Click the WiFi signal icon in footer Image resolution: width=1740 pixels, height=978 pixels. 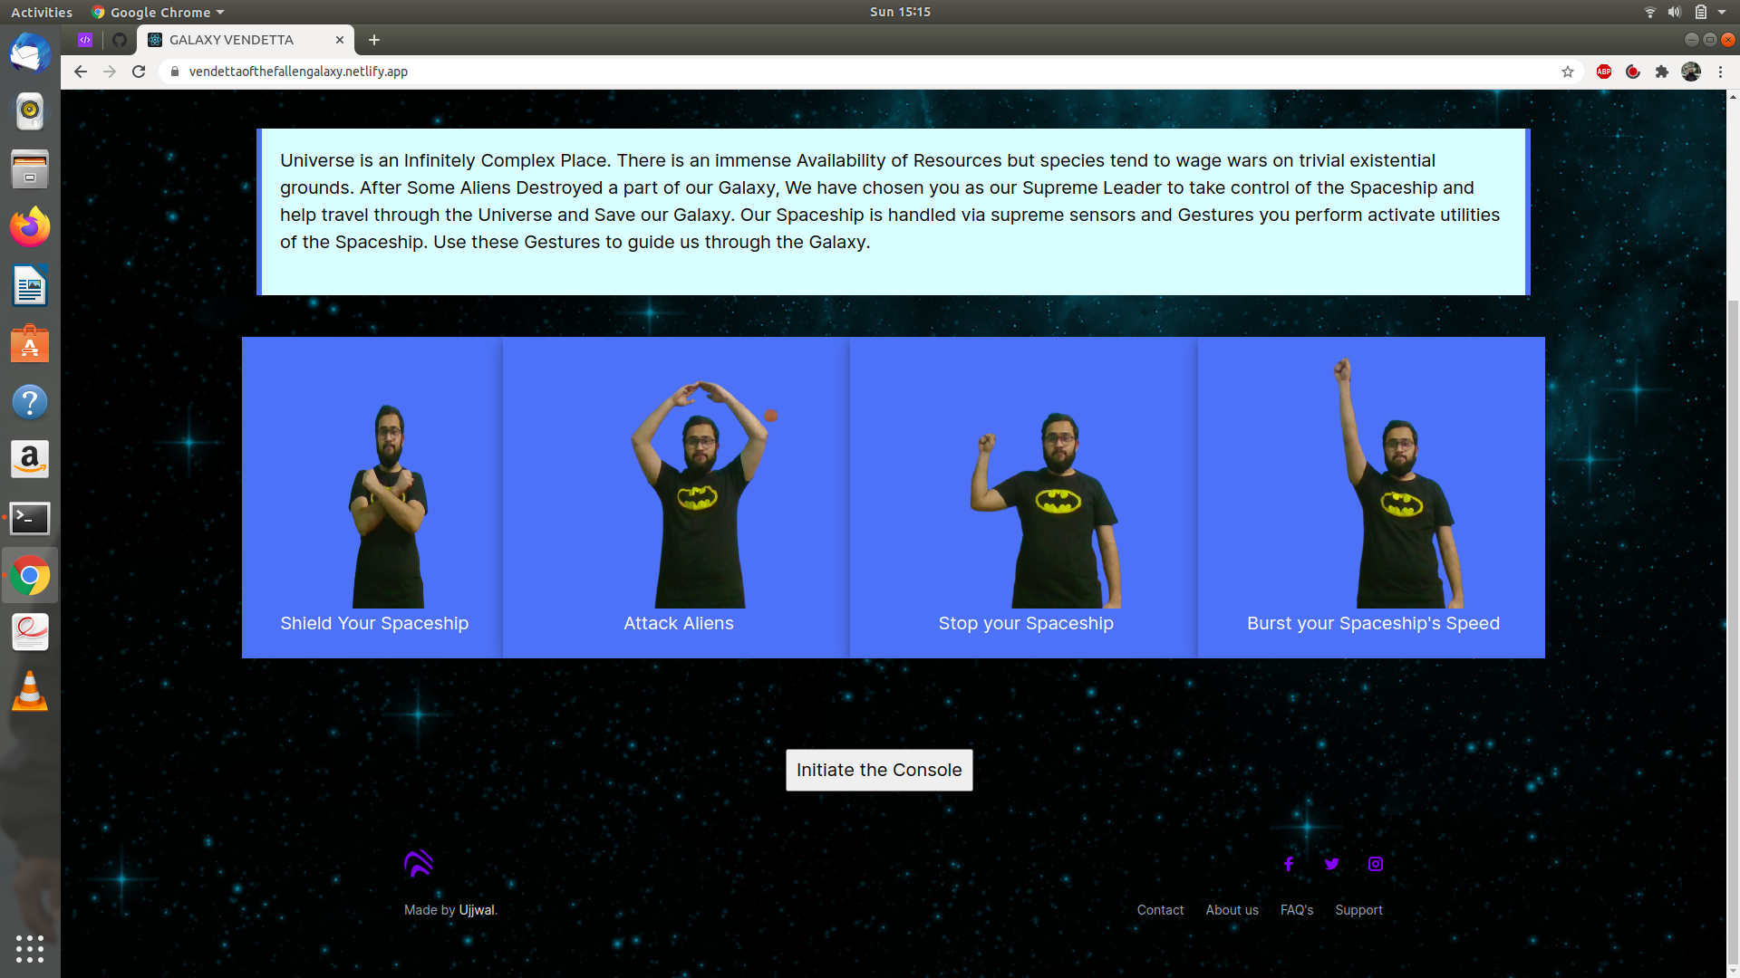tap(419, 863)
